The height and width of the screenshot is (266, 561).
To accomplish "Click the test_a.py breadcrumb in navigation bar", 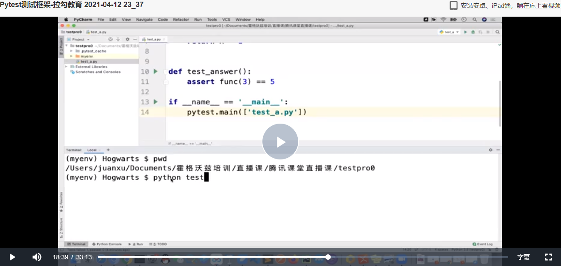I will [96, 32].
